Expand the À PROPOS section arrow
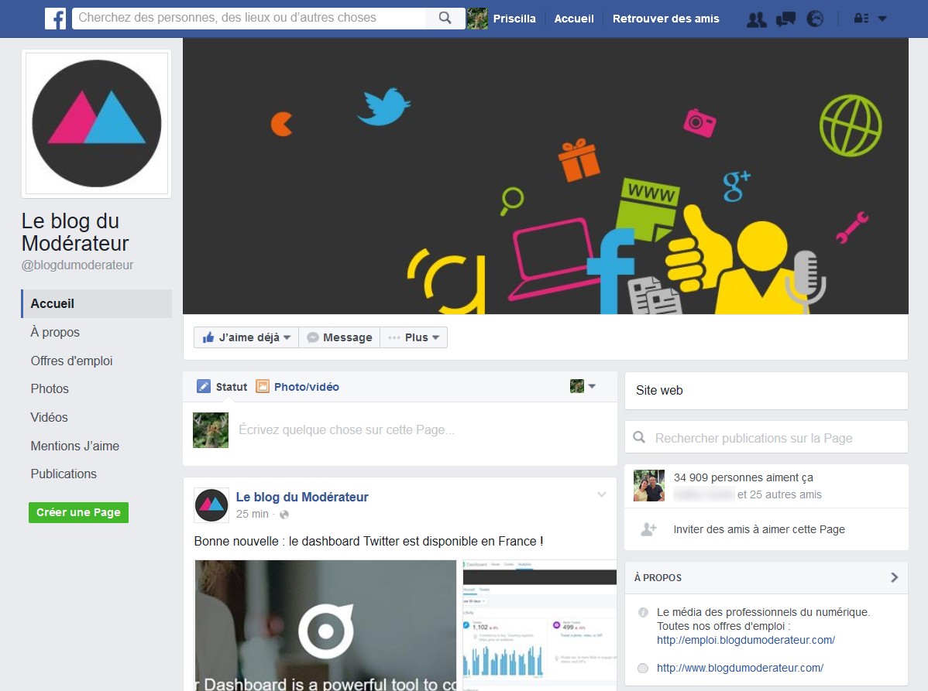The height and width of the screenshot is (691, 928). 894,577
